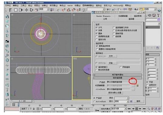Switch to the Render Elements tab

(x=103, y=16)
